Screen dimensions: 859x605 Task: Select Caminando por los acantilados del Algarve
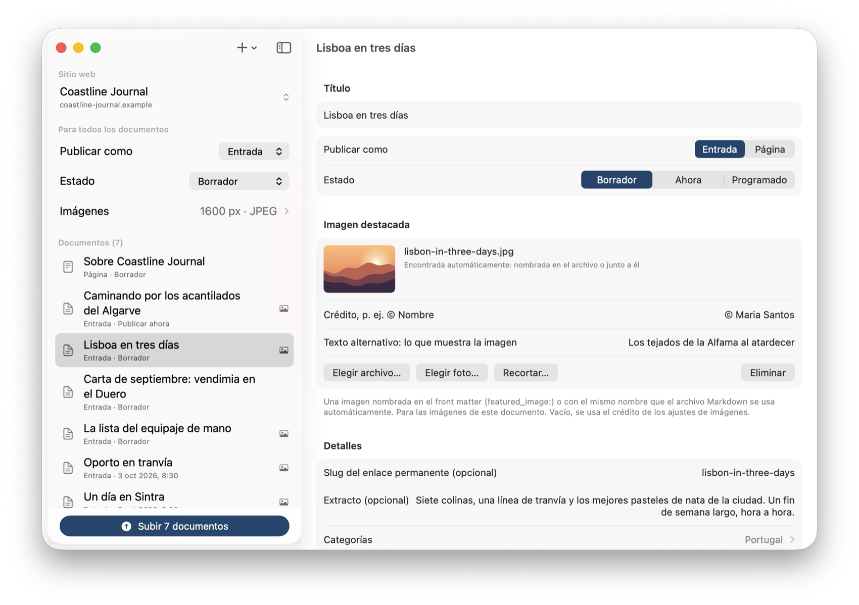(x=174, y=309)
